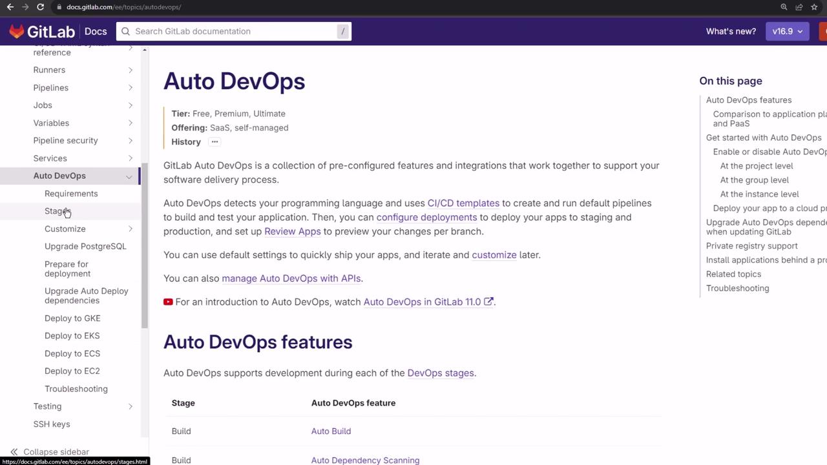Jump to Auto DevOps features in page outline
The width and height of the screenshot is (827, 465).
[749, 100]
